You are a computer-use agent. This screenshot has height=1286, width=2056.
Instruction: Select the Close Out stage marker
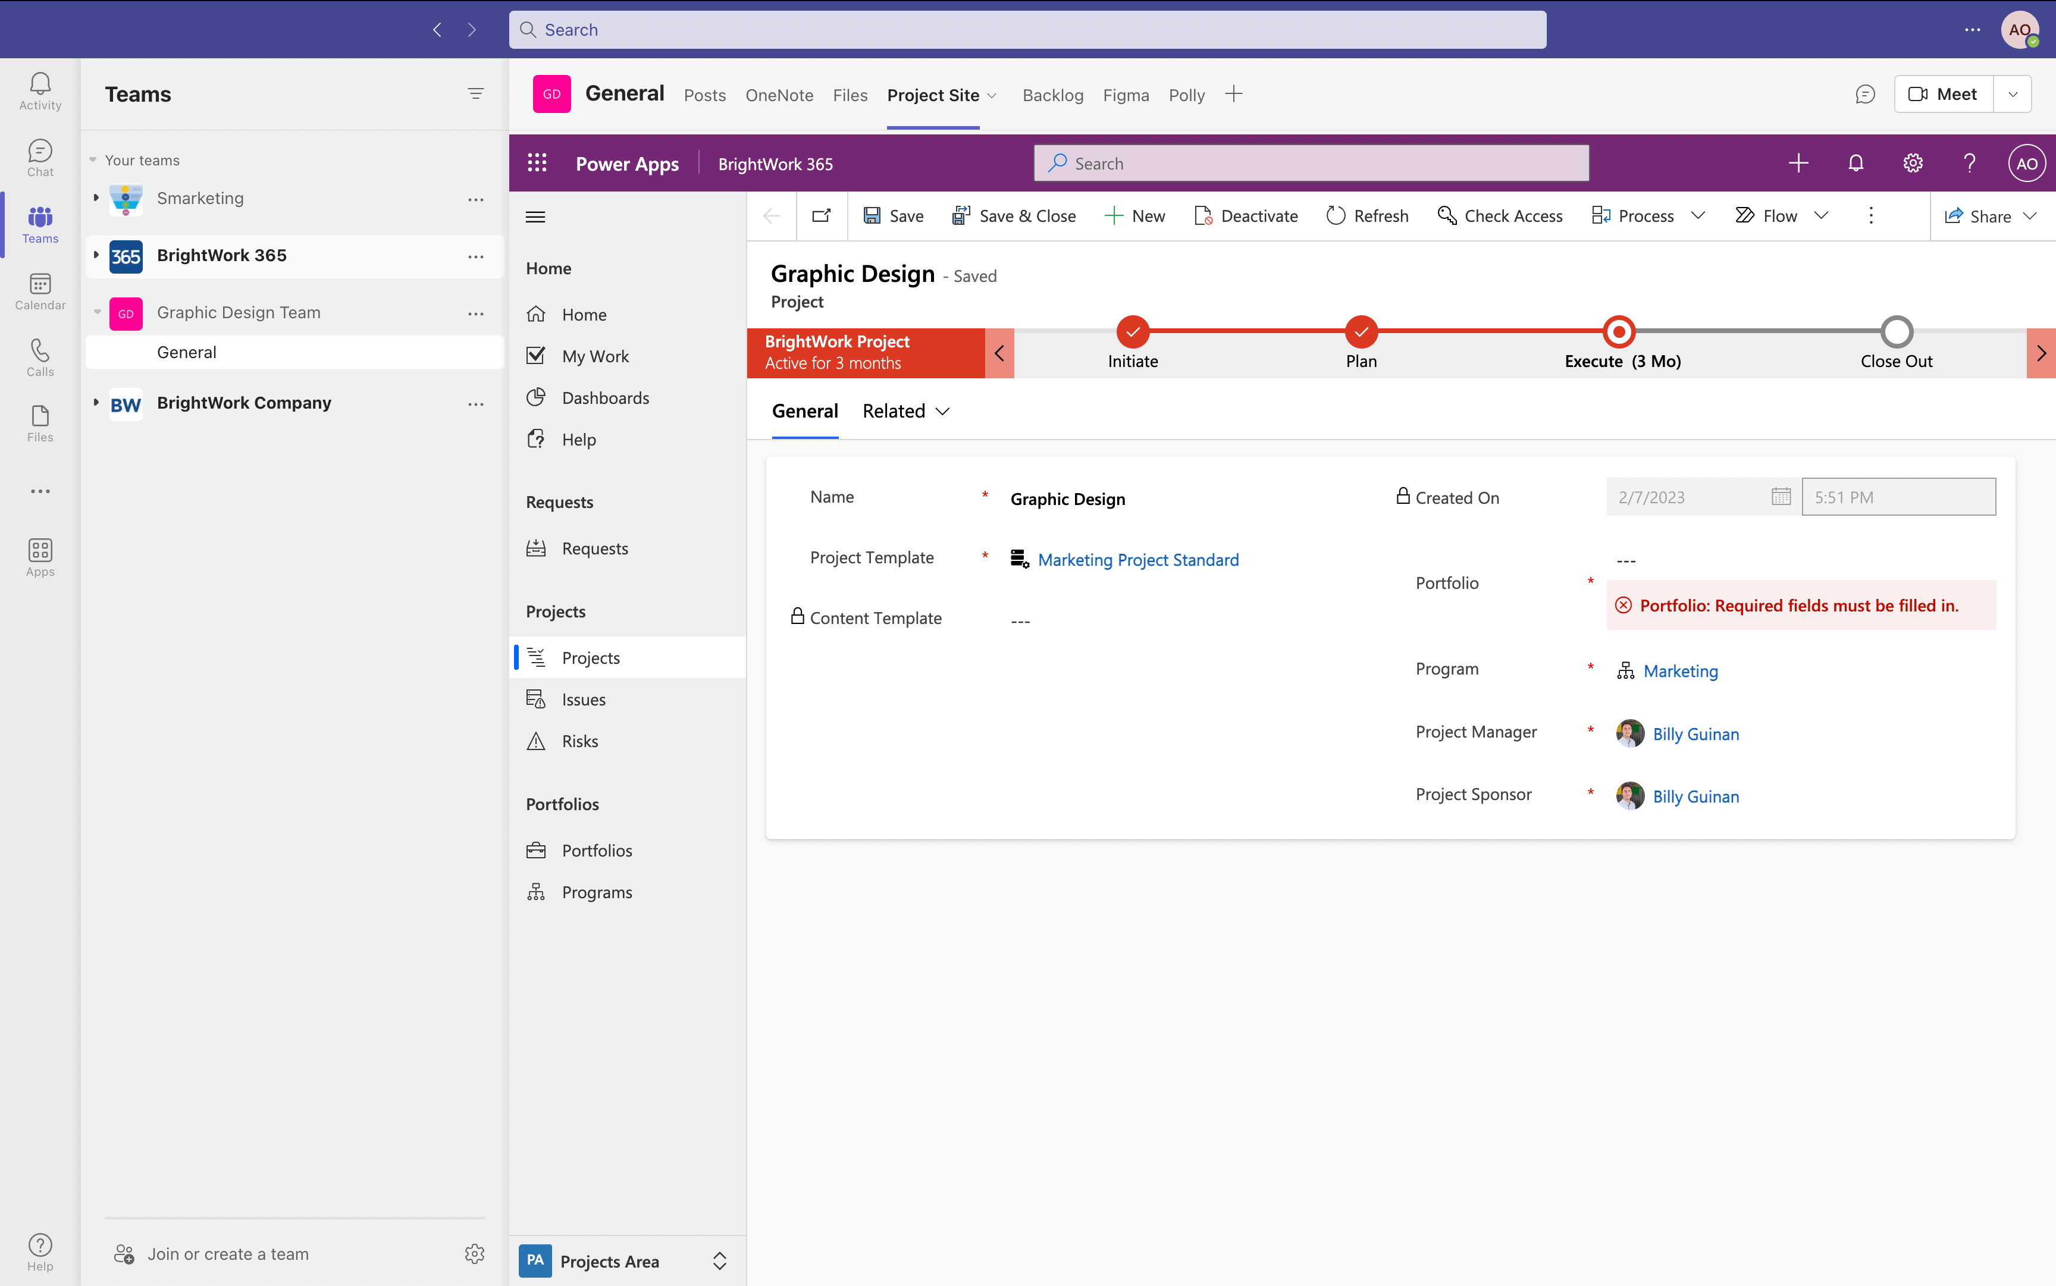point(1896,332)
